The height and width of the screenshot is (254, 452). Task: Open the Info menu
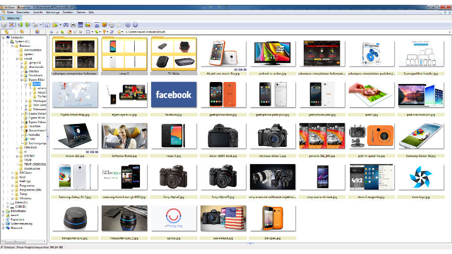coord(91,12)
